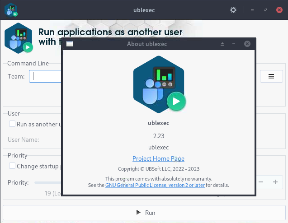Close the About ublexec dialog
Viewport: 288px width, 223px height.
[x=247, y=44]
